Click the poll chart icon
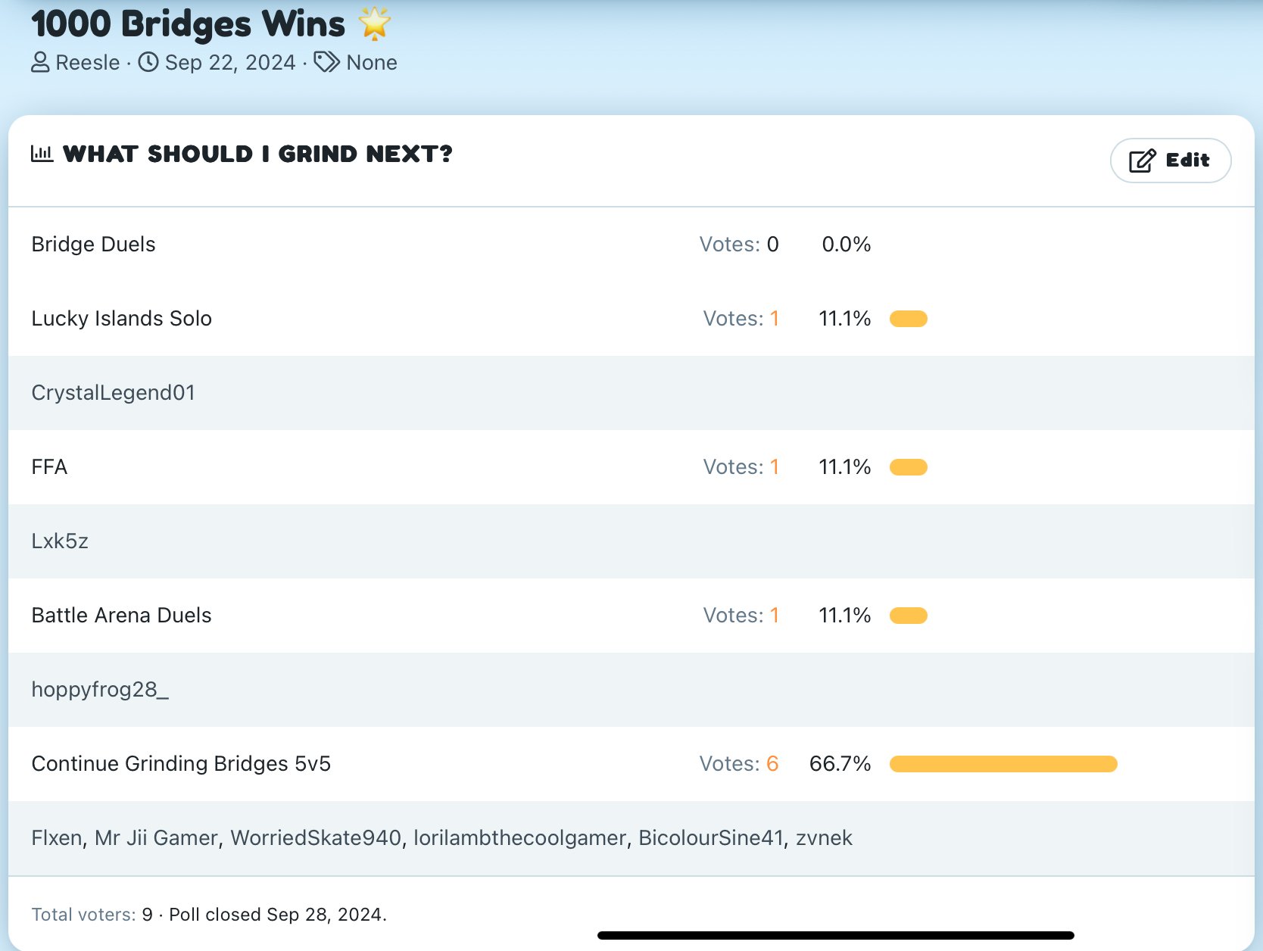 point(42,154)
